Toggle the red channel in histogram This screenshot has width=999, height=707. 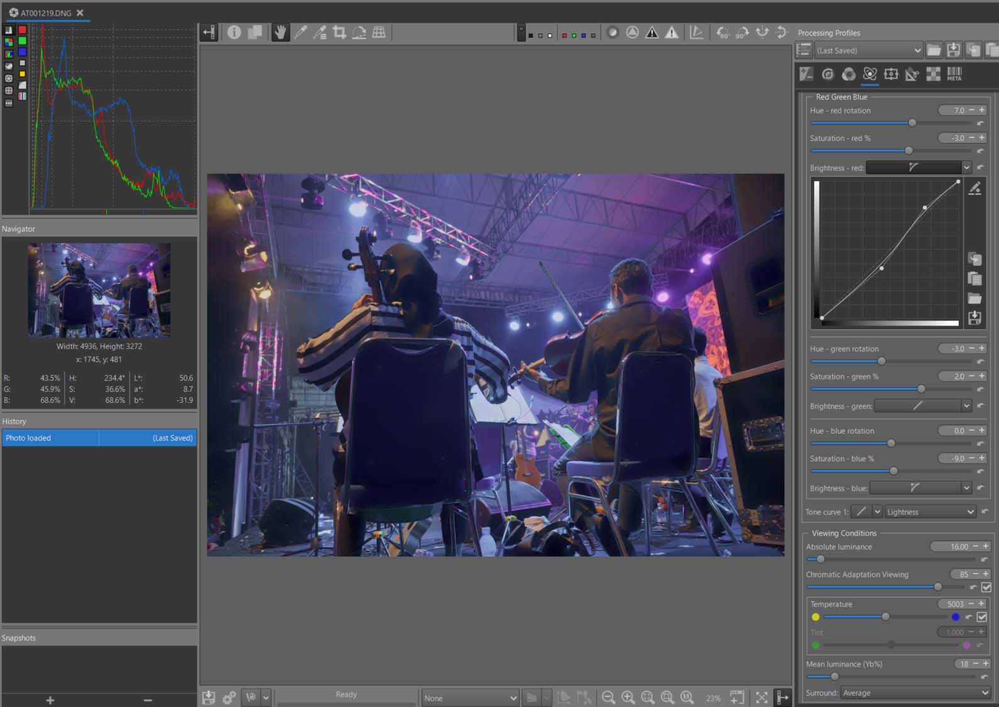point(22,30)
